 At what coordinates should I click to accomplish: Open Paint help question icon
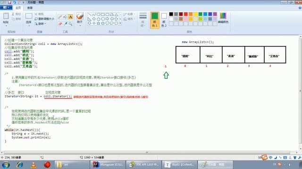300,8
